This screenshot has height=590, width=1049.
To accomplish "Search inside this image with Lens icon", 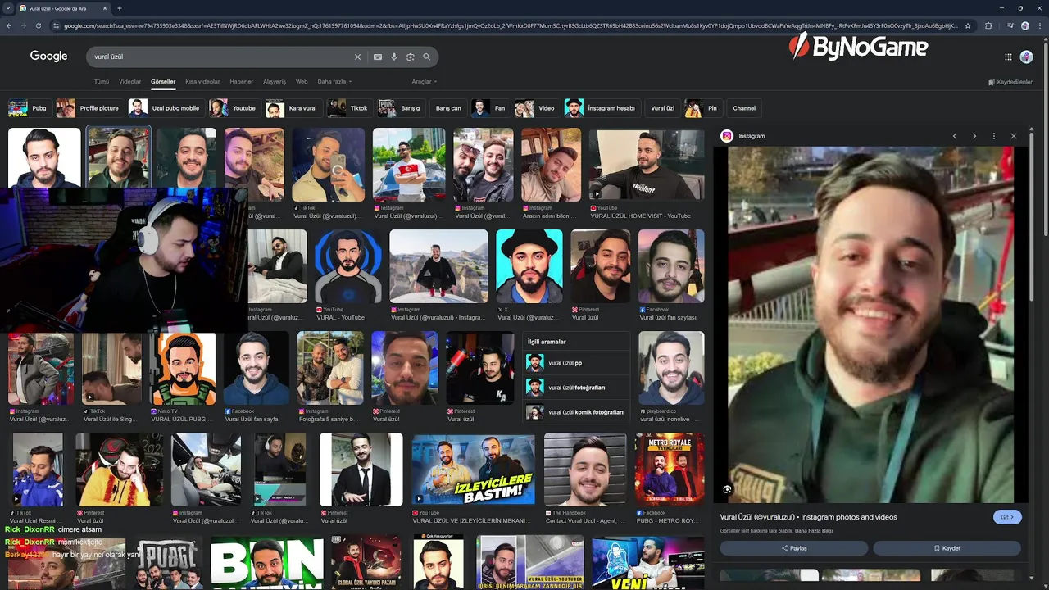I will coord(727,489).
